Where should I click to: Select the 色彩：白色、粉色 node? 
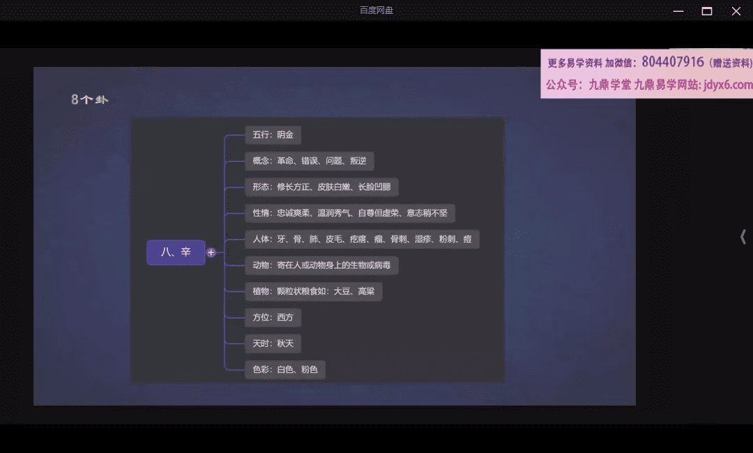(x=285, y=369)
